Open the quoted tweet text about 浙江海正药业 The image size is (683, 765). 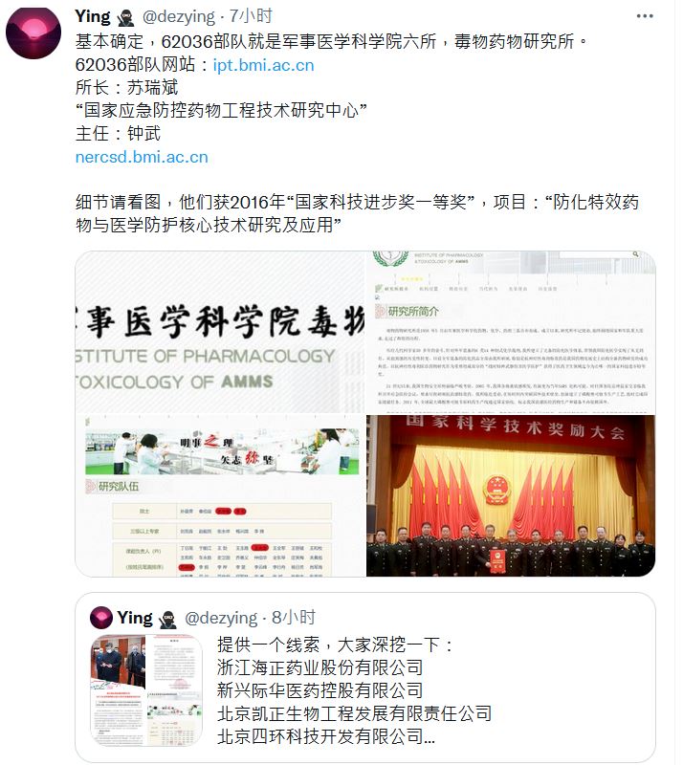pyautogui.click(x=354, y=689)
